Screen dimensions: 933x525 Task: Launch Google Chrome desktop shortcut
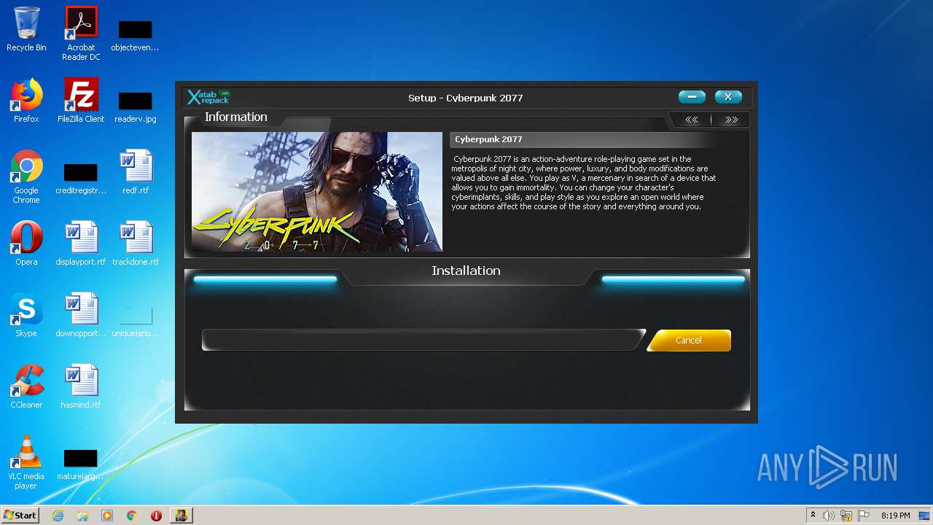coord(26,176)
